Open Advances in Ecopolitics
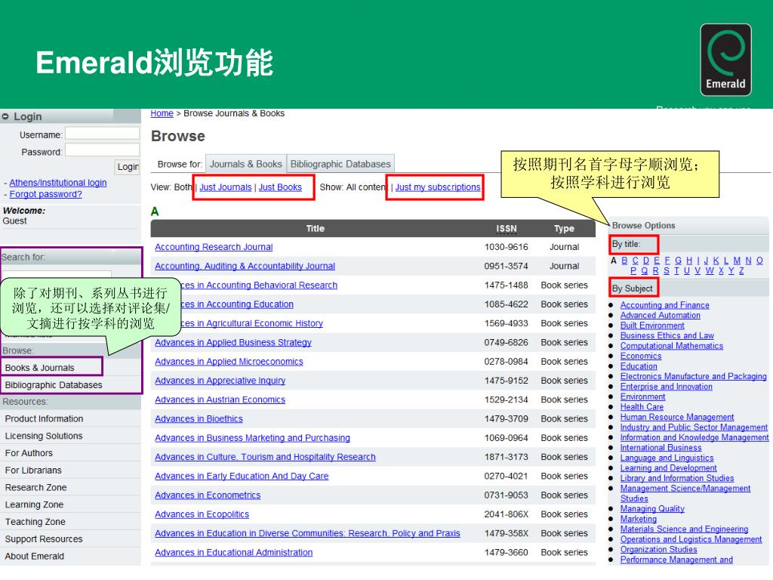Image resolution: width=773 pixels, height=580 pixels. click(x=202, y=514)
